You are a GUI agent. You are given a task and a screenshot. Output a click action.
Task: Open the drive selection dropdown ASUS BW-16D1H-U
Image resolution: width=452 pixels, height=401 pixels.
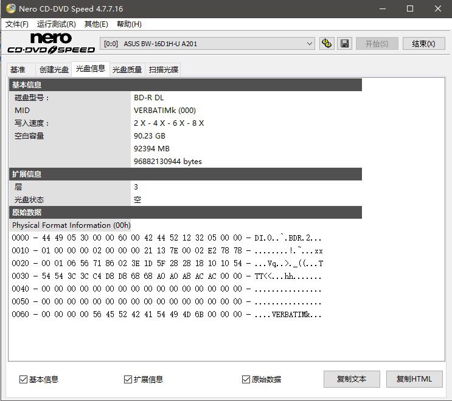click(207, 44)
